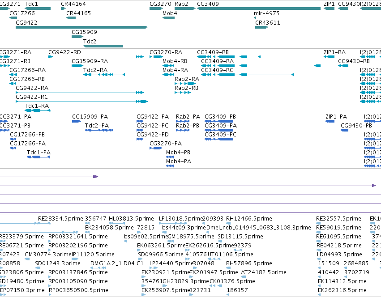
Task: Select the CG3409-RB transcript label
Action: [x=213, y=52]
